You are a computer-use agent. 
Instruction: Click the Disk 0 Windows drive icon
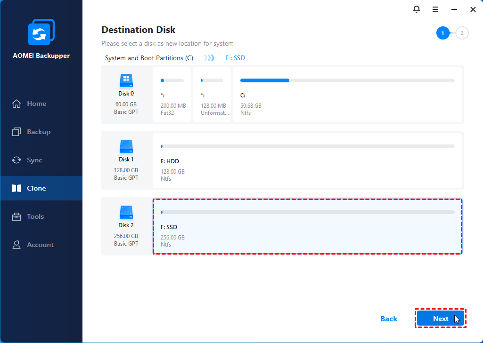(126, 81)
